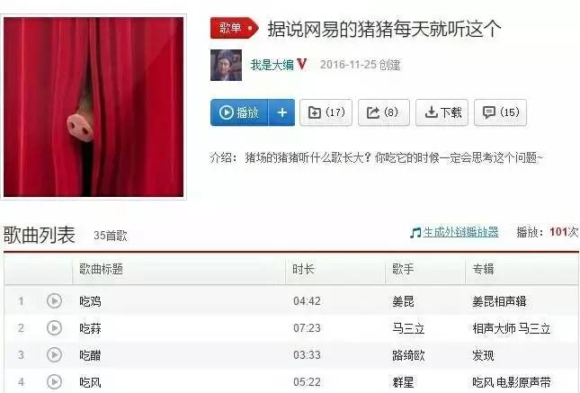Open album 吃风 电影原声带
580x393 pixels.
[x=512, y=382]
